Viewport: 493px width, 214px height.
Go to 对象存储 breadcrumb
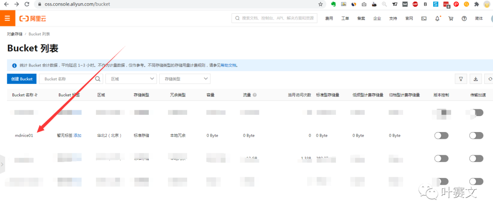[15, 34]
